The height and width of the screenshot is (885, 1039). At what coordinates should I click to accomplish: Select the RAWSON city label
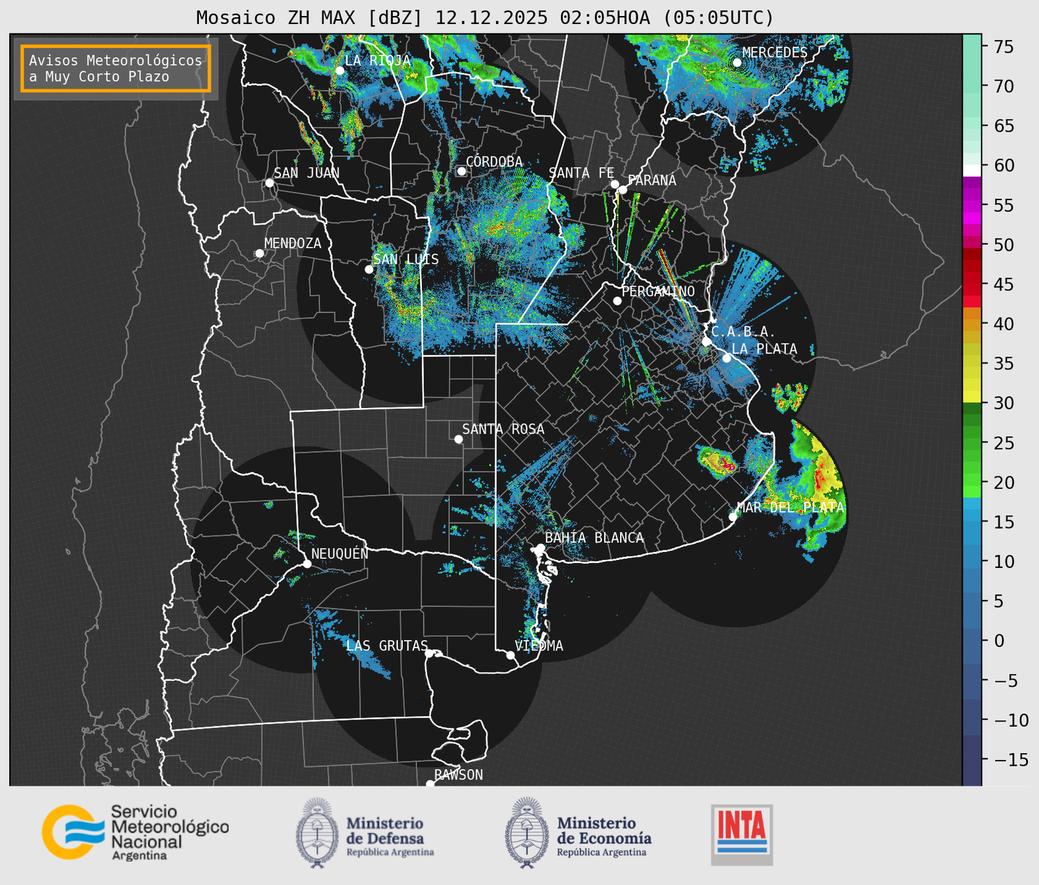(x=458, y=775)
